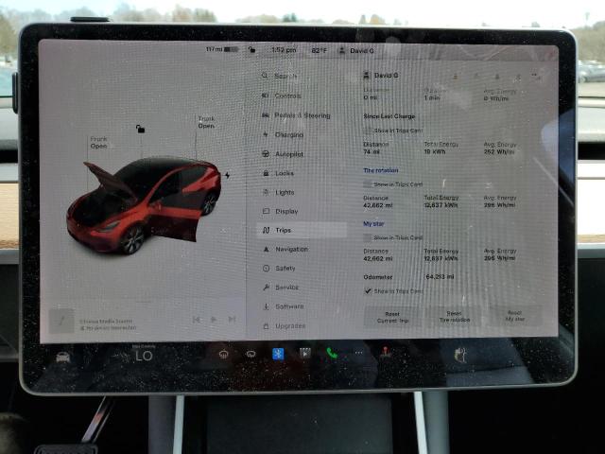Image resolution: width=605 pixels, height=454 pixels.
Task: Select the Trips menu item
Action: (302, 230)
